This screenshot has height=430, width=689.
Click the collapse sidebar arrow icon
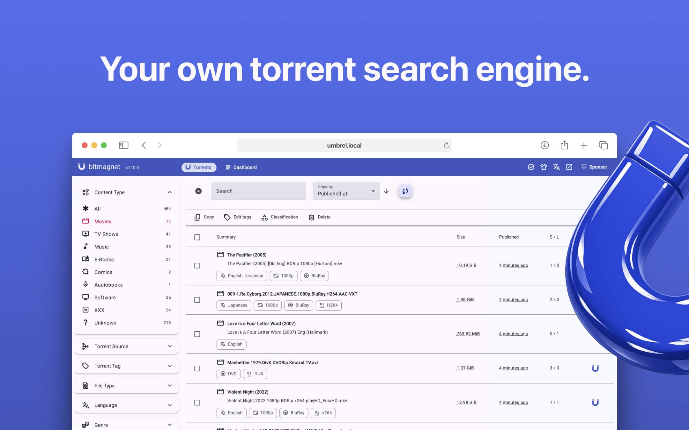(x=198, y=191)
